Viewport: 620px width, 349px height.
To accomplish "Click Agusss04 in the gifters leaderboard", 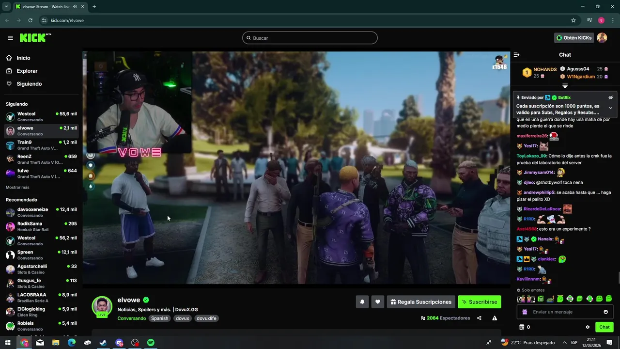I will 578,69.
